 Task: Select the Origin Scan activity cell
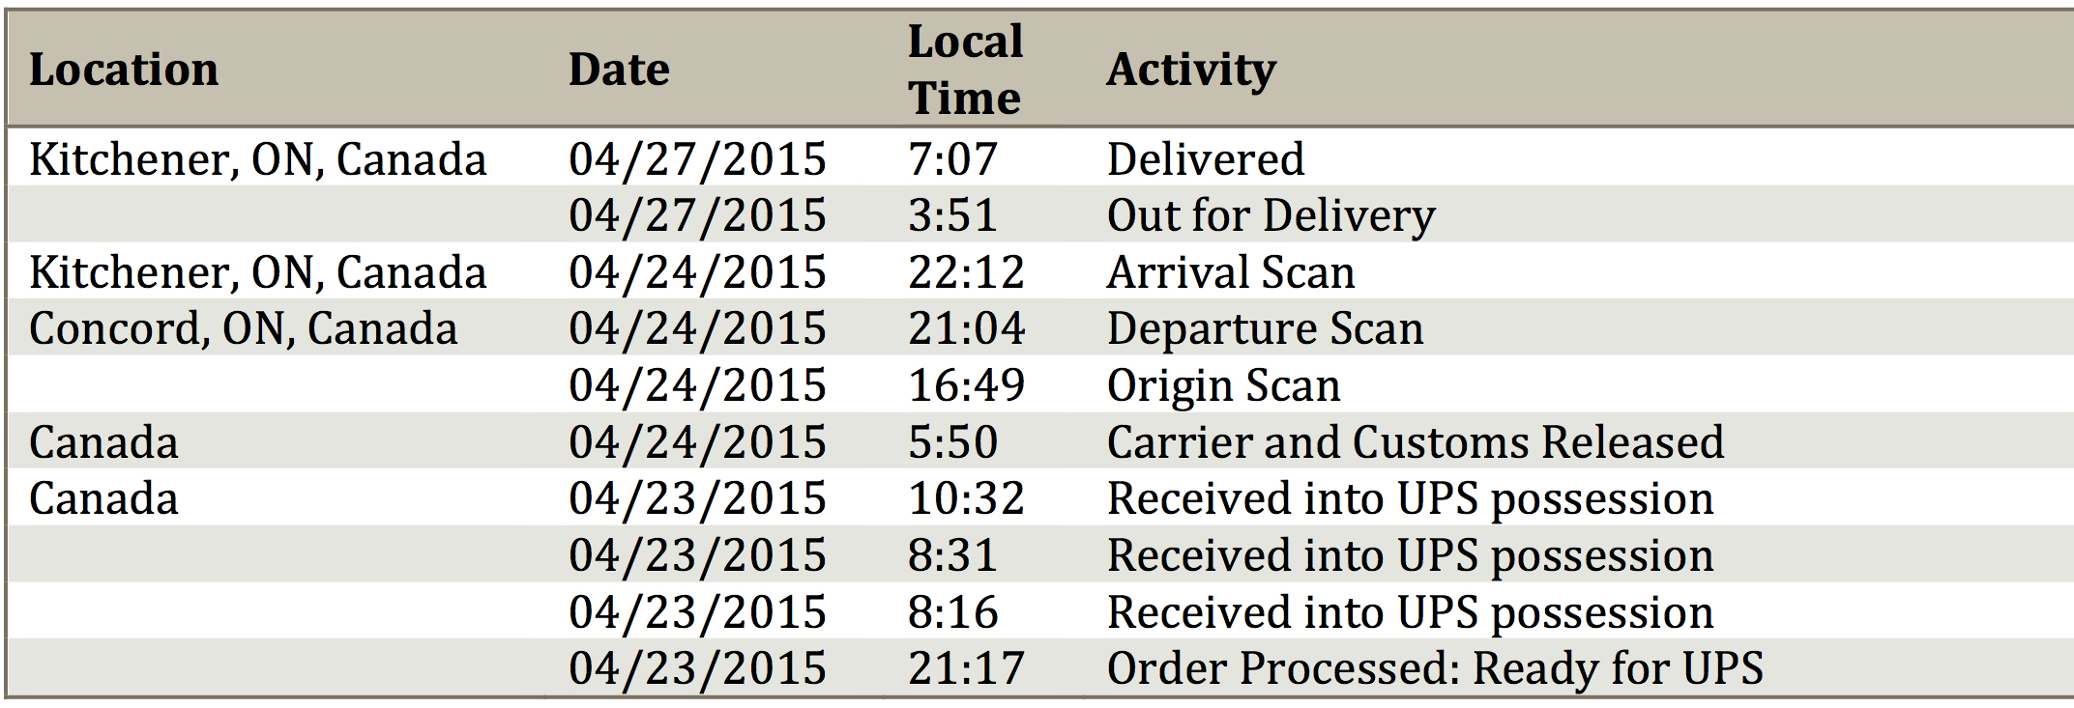[1224, 385]
